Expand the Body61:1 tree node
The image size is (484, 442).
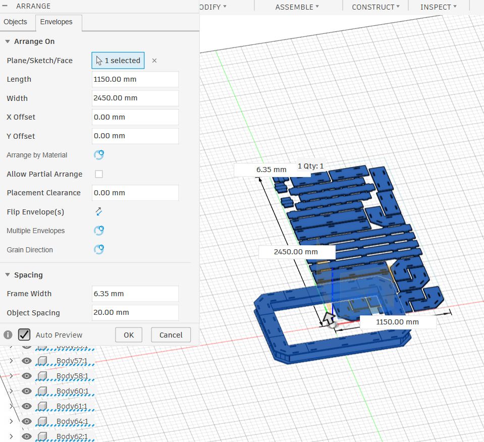click(11, 406)
